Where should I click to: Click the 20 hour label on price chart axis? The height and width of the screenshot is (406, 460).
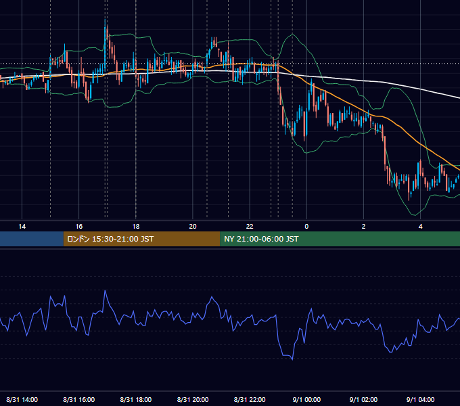[193, 227]
